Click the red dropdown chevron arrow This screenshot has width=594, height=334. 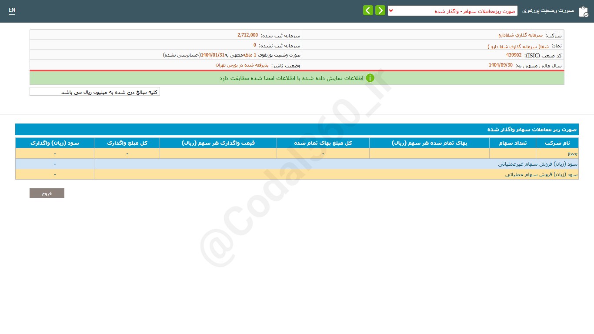tap(391, 11)
